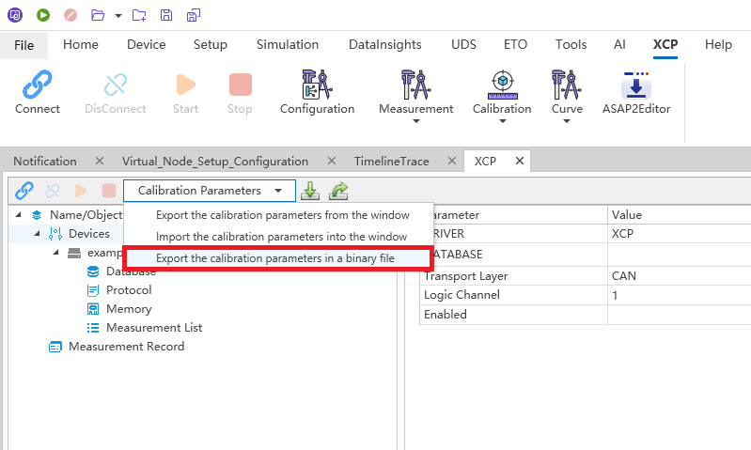Select the Protocol tree item
The width and height of the screenshot is (751, 450).
point(129,290)
